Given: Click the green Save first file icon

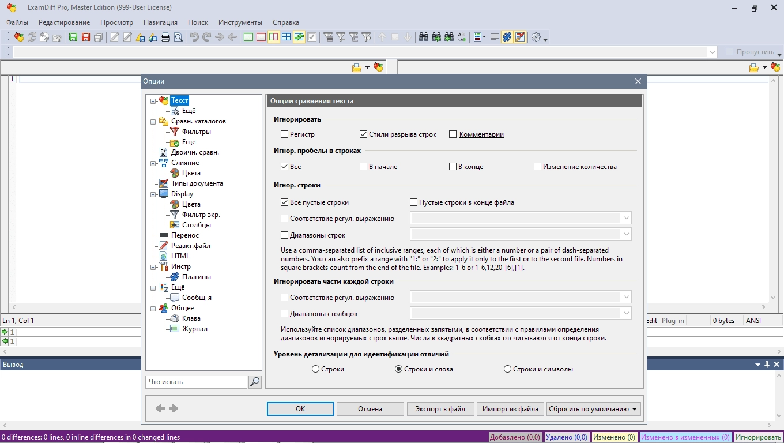Looking at the screenshot, I should (x=73, y=37).
